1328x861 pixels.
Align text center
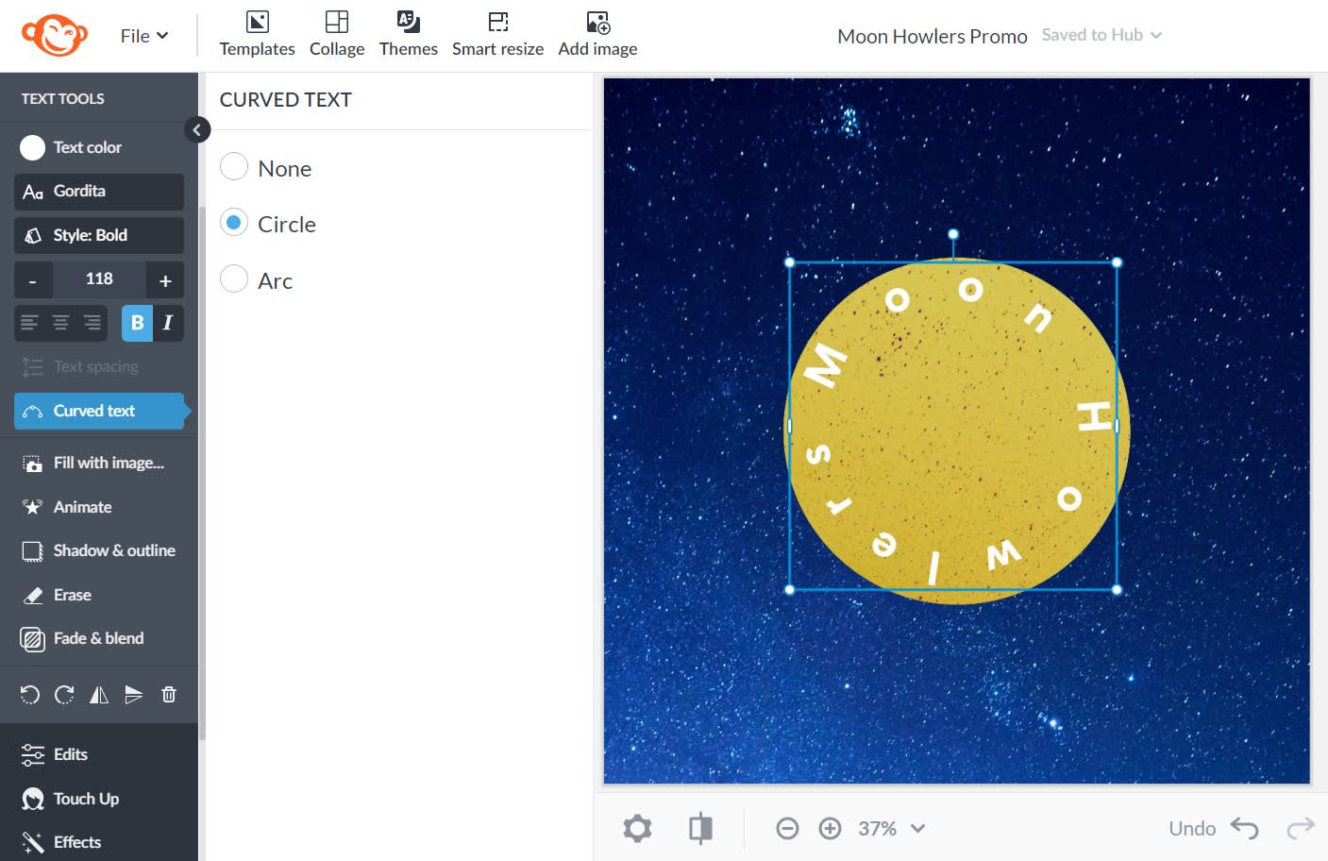[60, 323]
